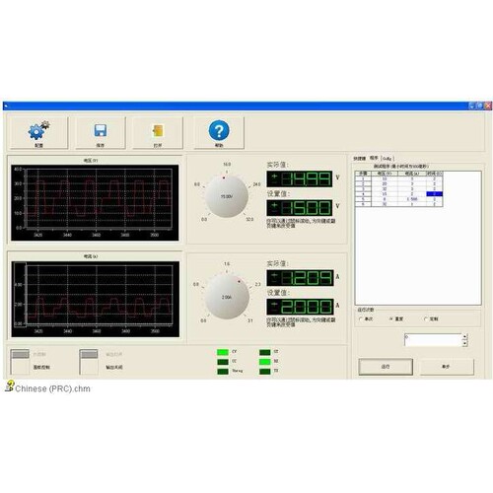Select the voltage cell showing 15

coord(385,194)
